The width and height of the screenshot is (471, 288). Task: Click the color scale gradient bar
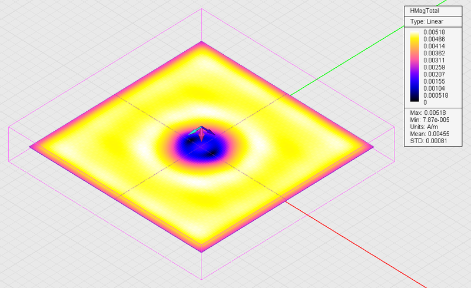click(x=414, y=67)
